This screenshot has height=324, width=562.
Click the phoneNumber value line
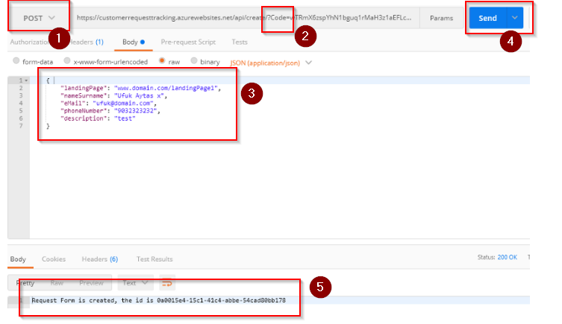tap(110, 111)
